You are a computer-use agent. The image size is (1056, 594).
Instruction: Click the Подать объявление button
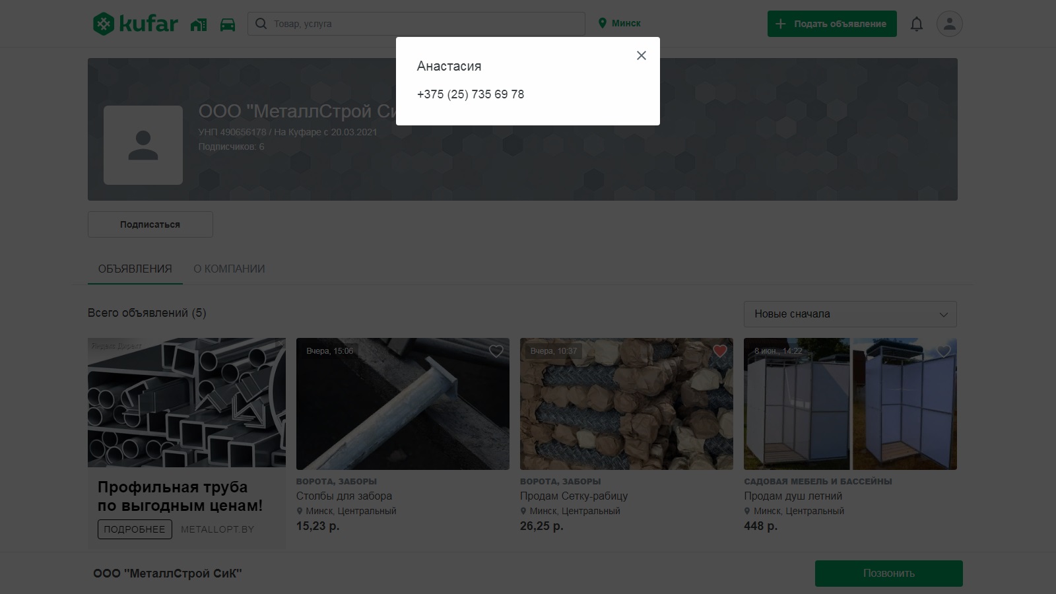(832, 24)
